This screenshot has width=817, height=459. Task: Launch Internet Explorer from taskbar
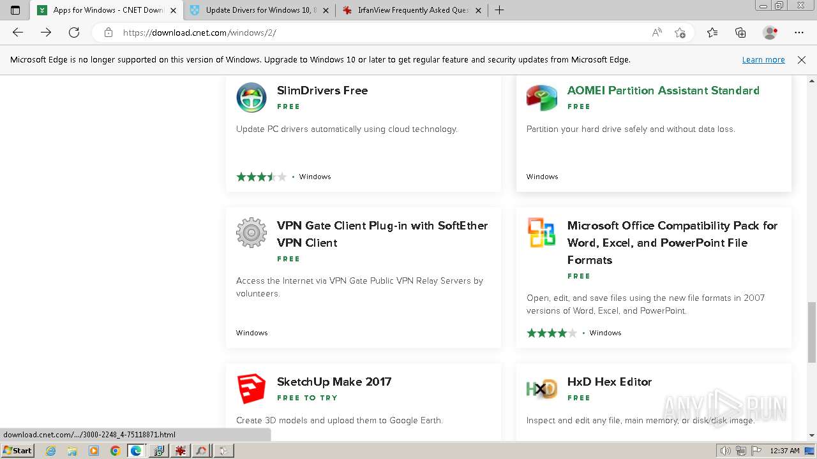[x=51, y=451]
